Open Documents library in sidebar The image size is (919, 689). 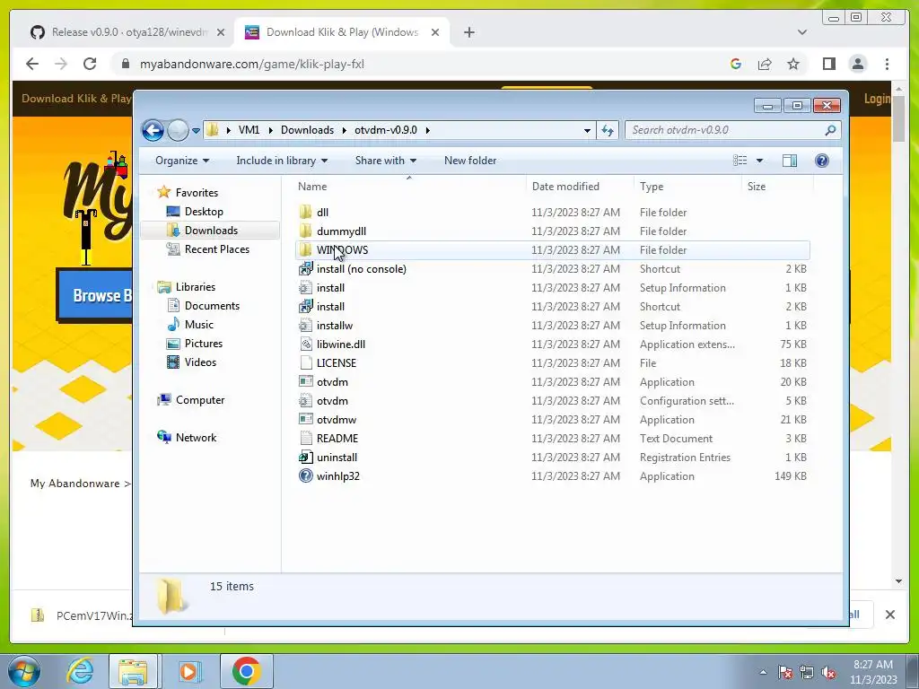(212, 305)
